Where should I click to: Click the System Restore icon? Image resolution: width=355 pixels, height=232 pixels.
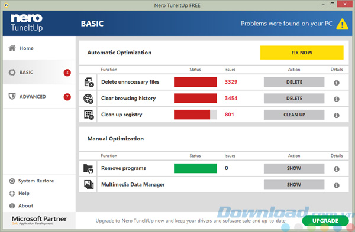[12, 181]
